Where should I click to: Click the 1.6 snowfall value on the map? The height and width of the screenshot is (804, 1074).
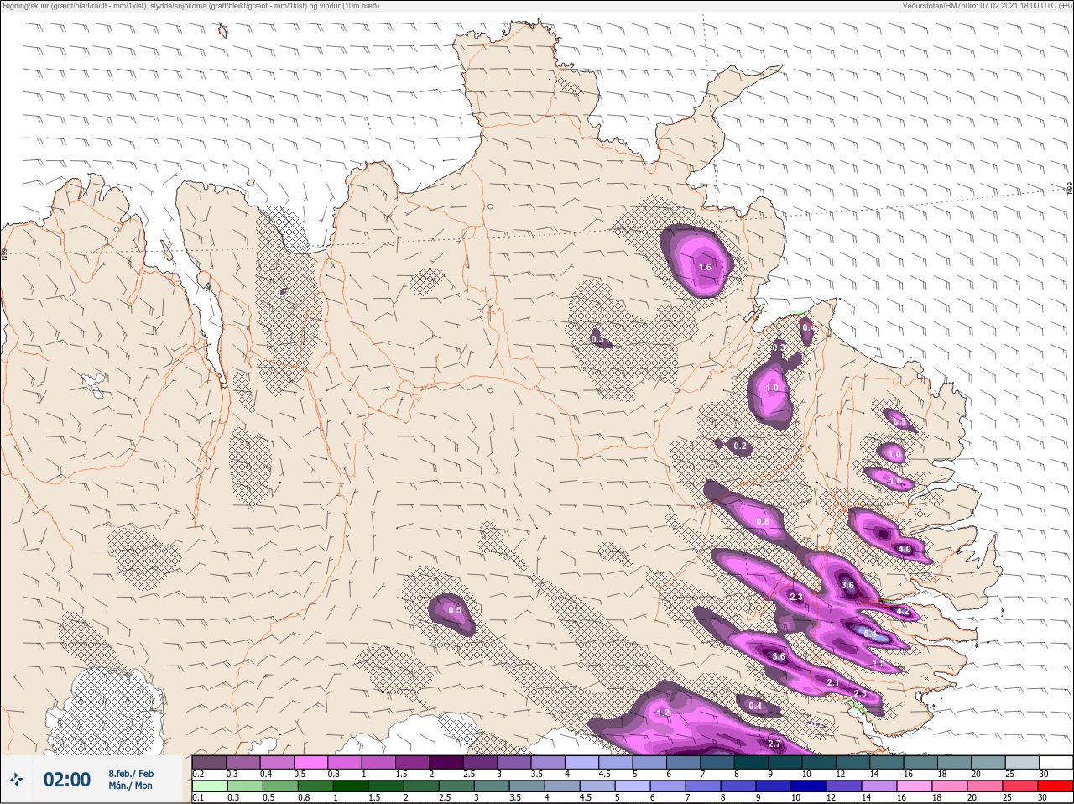[x=705, y=267]
